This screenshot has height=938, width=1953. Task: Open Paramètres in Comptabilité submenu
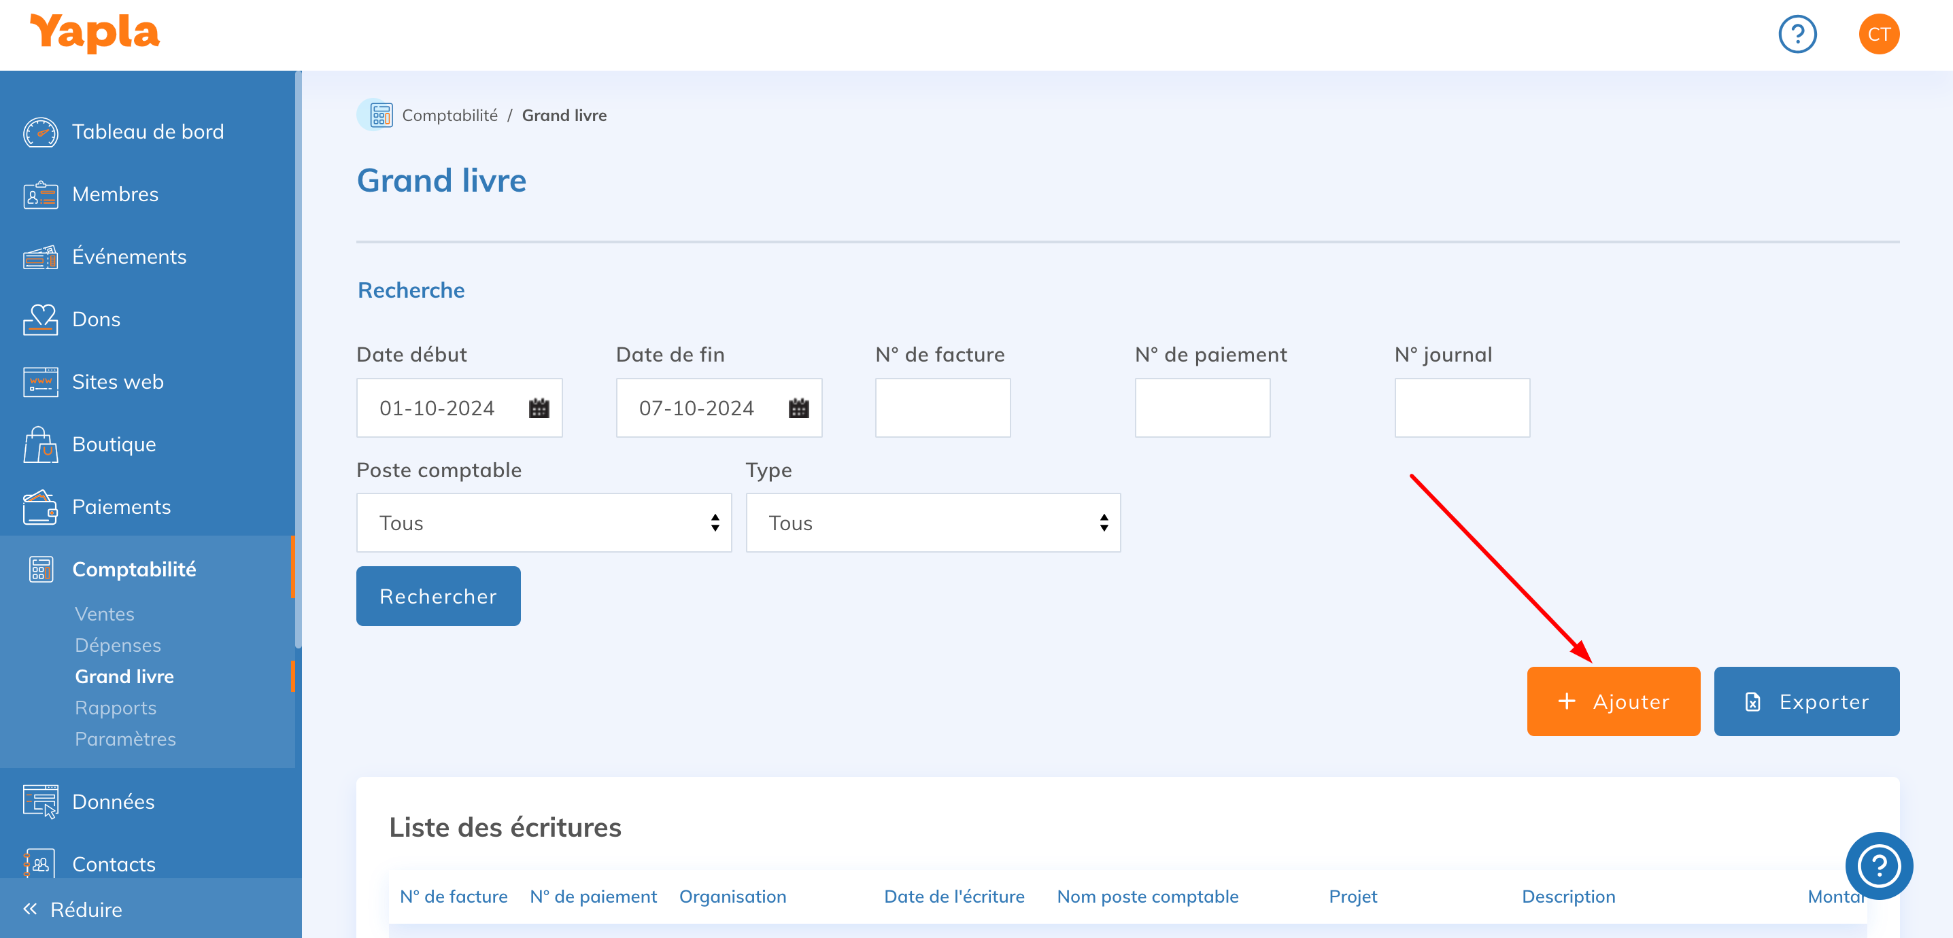pos(125,739)
